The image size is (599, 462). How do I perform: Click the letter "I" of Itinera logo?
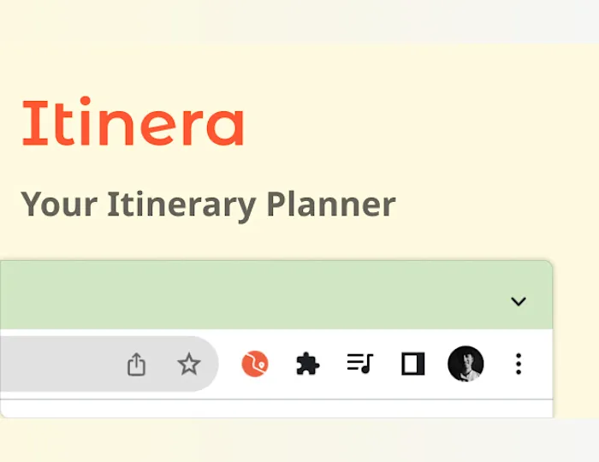pos(35,123)
